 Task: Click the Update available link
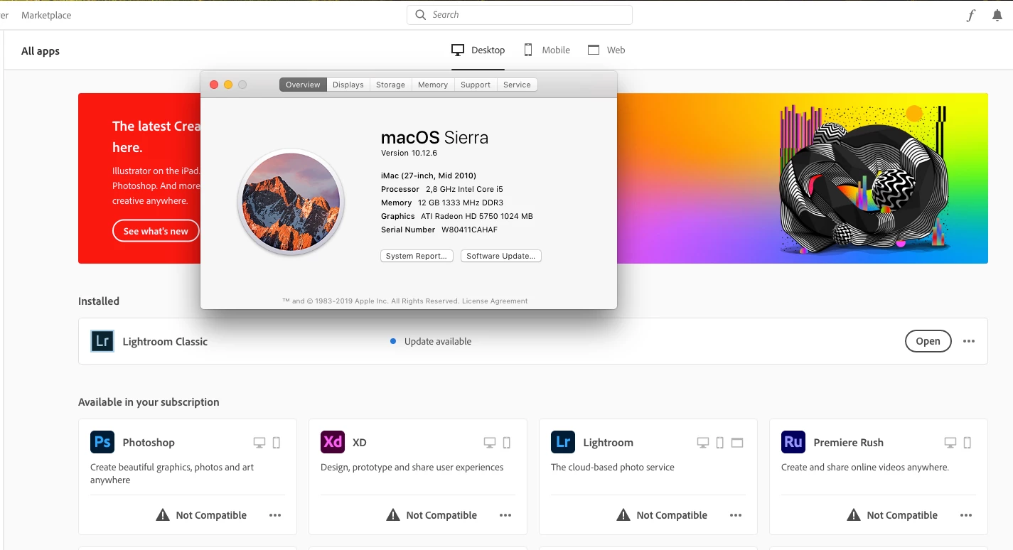438,341
